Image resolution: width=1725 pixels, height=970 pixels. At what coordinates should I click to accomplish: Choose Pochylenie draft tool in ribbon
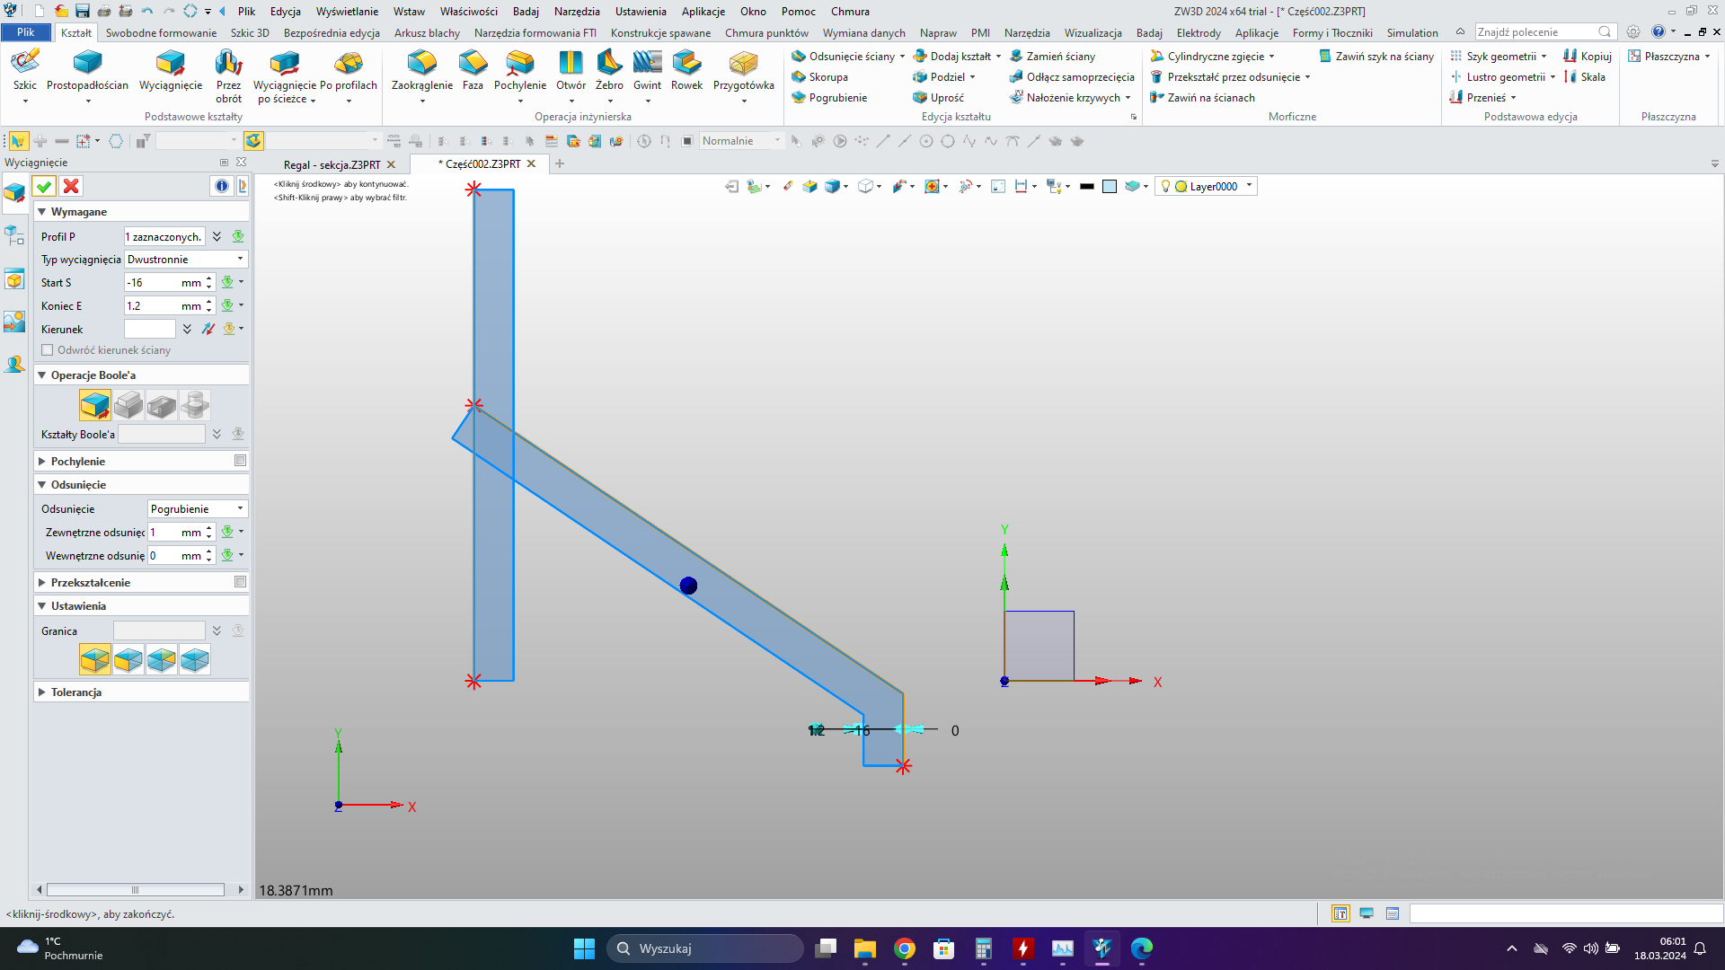tap(520, 70)
